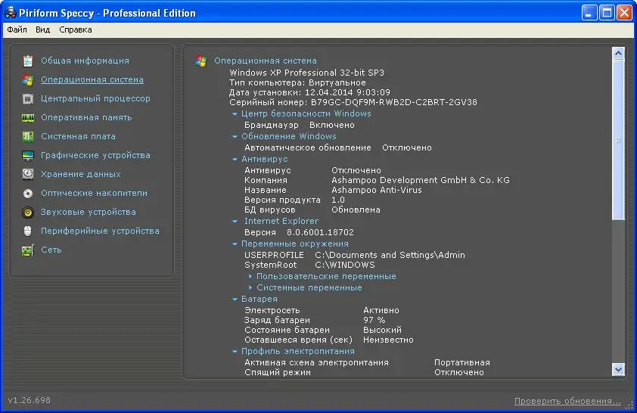Open Звуковые устройства section
Image resolution: width=637 pixels, height=413 pixels.
[x=89, y=212]
